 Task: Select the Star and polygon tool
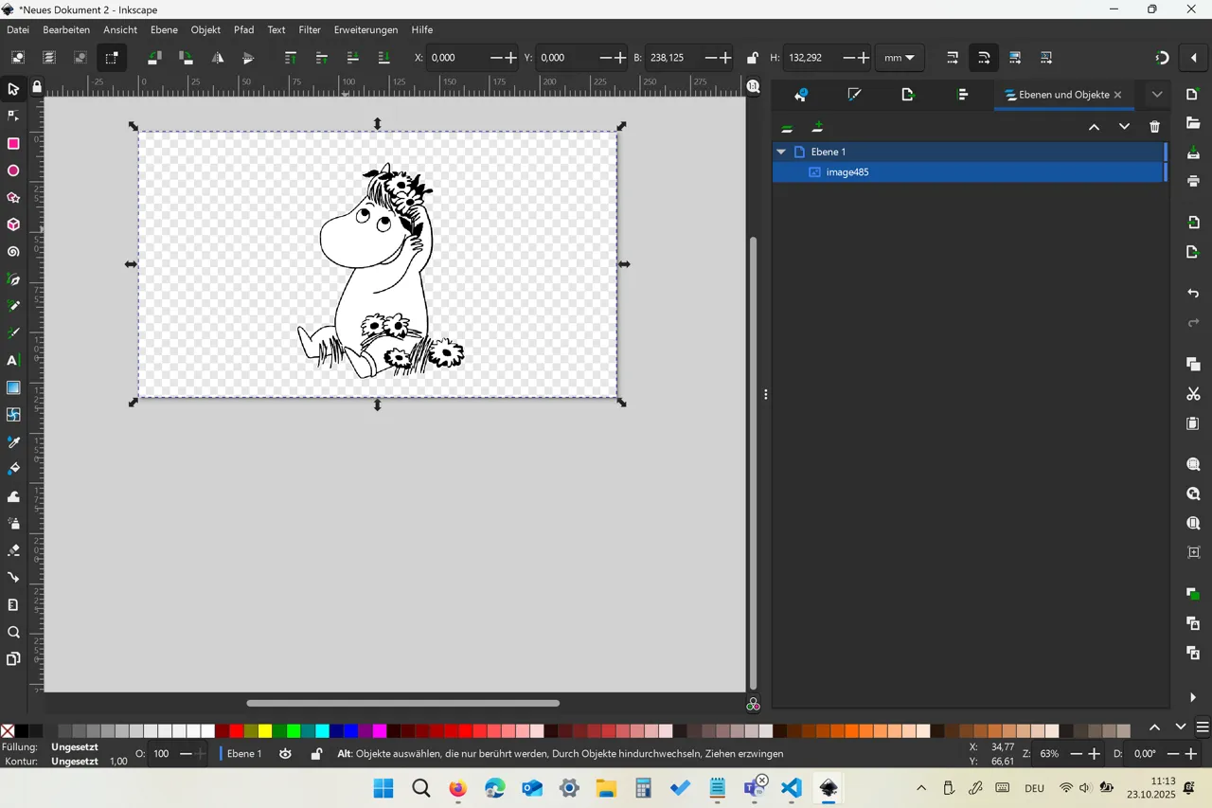[x=13, y=198]
